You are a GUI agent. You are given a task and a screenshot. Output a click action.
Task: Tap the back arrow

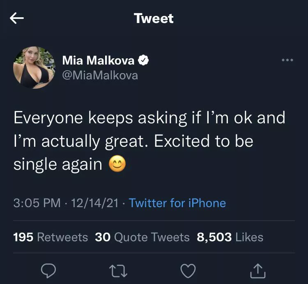[17, 18]
